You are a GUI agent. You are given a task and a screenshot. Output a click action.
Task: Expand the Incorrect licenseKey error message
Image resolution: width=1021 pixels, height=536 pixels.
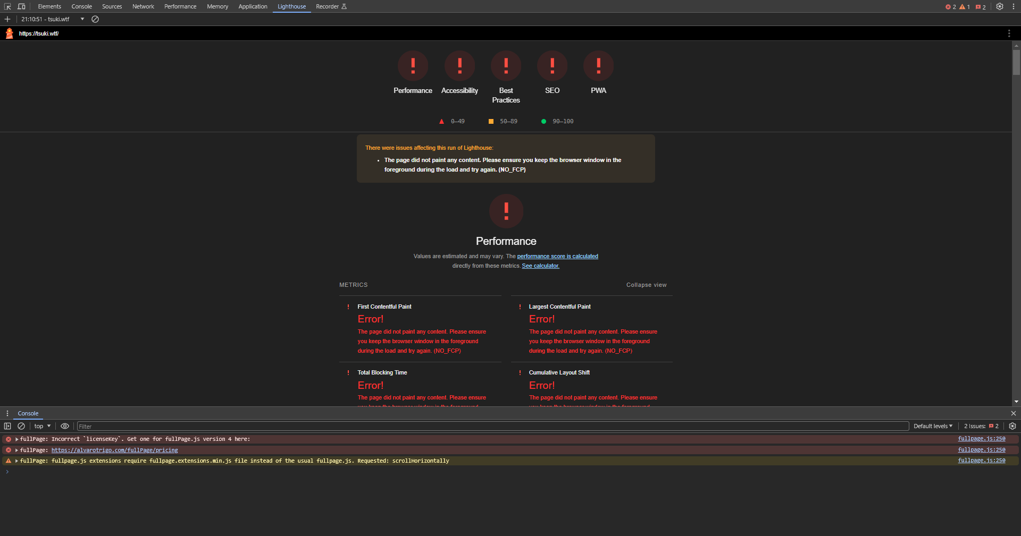coord(17,439)
